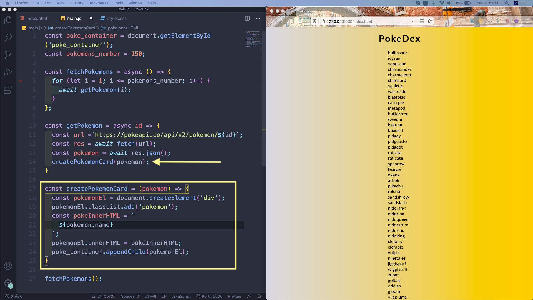Screen dimensions: 533x300
Task: Click the Firefox page info icon
Action: pos(322,21)
